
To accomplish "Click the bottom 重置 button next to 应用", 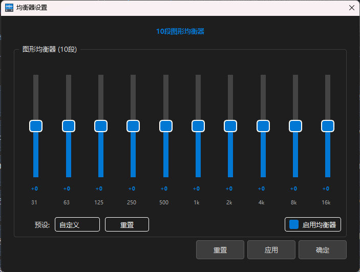I will tap(220, 250).
